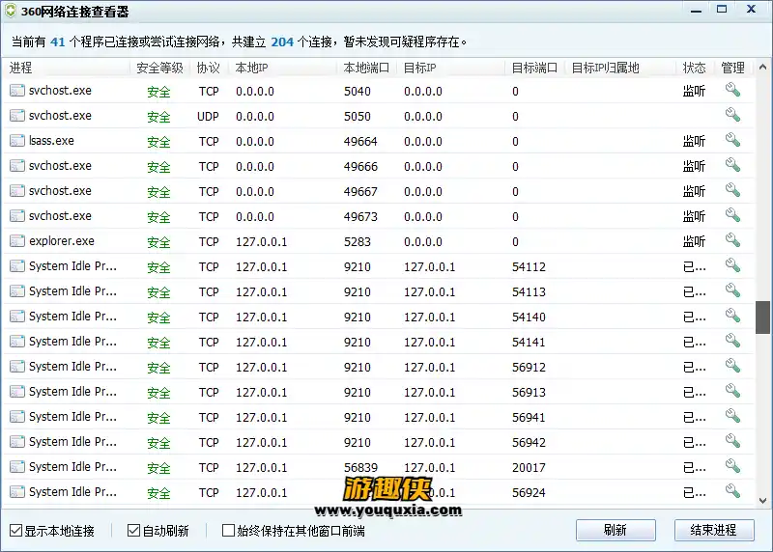The height and width of the screenshot is (552, 773).
Task: Click manage icon for target port 56912 row
Action: point(732,366)
